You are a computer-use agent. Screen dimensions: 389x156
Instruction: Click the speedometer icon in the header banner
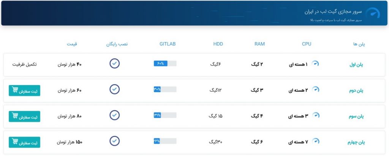coord(373,14)
